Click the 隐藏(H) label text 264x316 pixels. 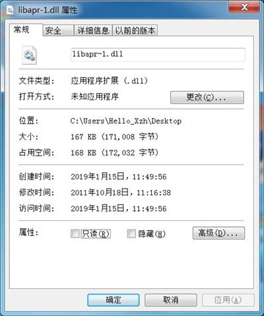click(x=152, y=234)
